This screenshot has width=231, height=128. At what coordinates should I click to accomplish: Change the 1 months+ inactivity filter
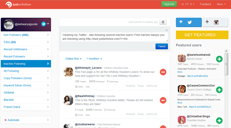[94, 59]
